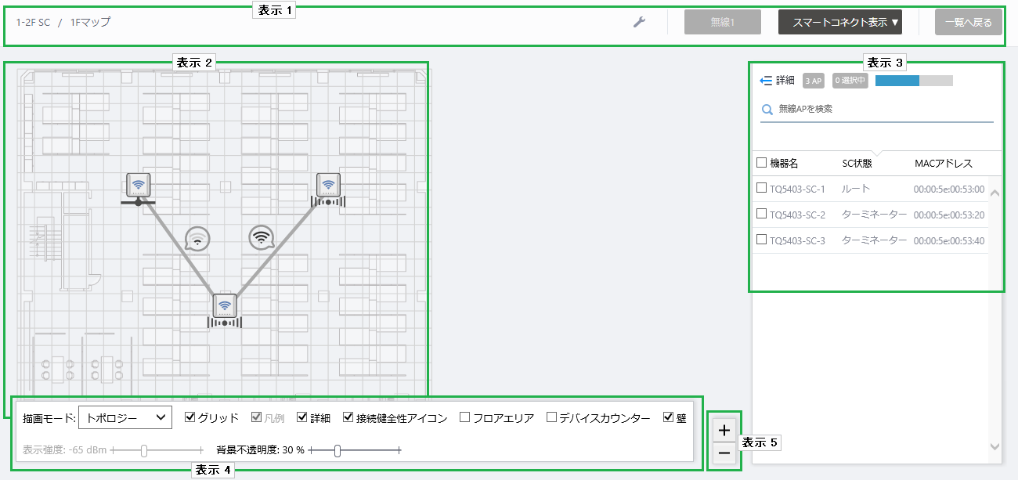The height and width of the screenshot is (480, 1018).
Task: Zoom out with the minus button
Action: (724, 453)
